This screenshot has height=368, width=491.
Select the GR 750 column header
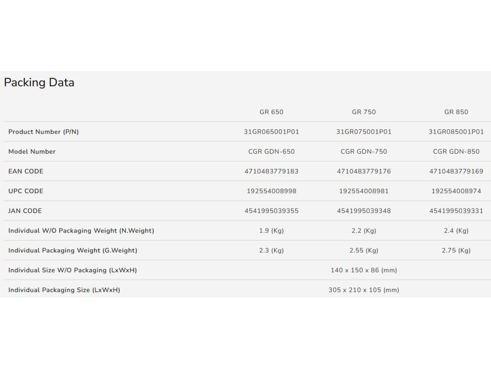364,112
